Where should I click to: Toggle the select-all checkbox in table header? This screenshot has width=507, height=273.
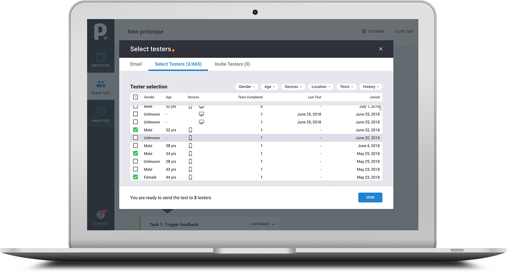pos(135,97)
